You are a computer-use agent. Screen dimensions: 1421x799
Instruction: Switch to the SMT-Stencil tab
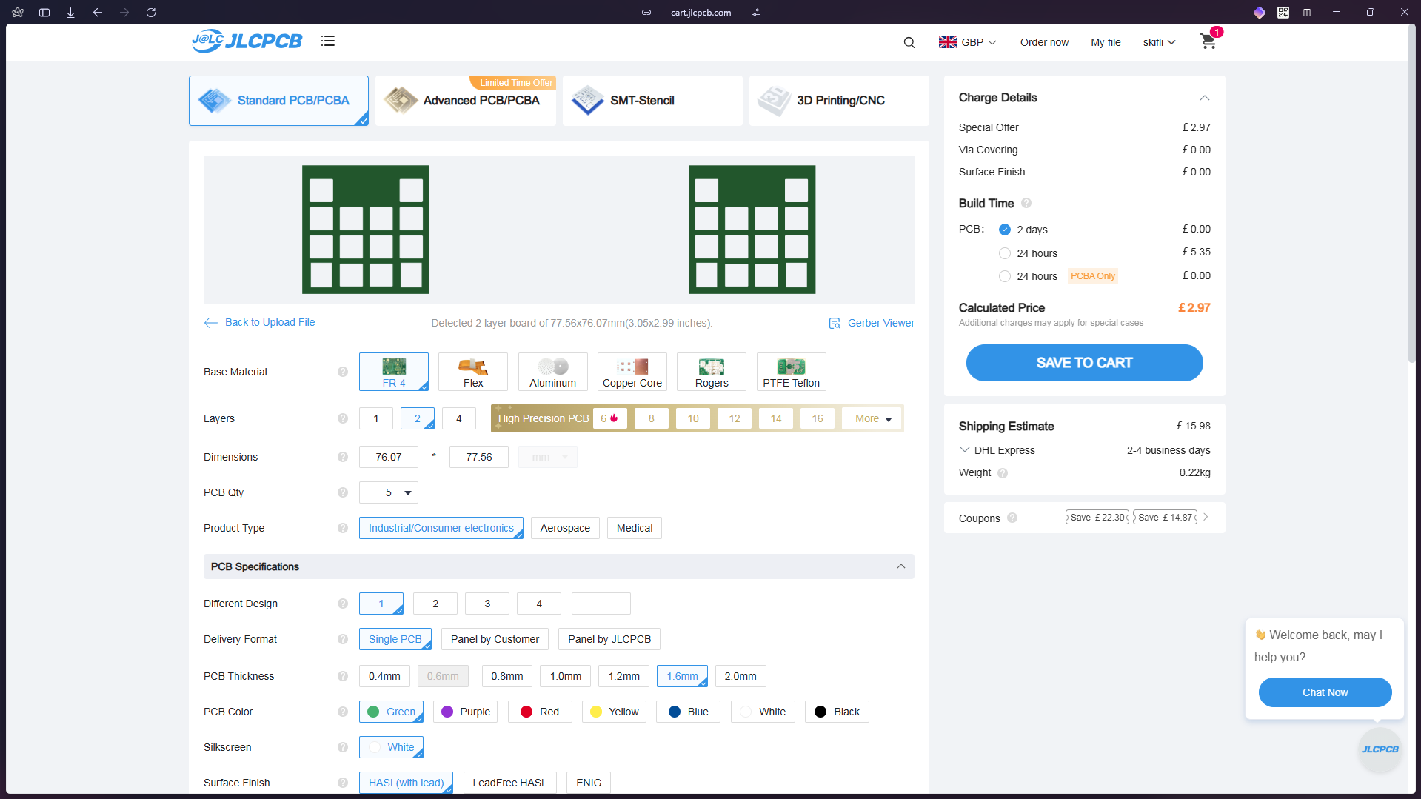pos(652,101)
